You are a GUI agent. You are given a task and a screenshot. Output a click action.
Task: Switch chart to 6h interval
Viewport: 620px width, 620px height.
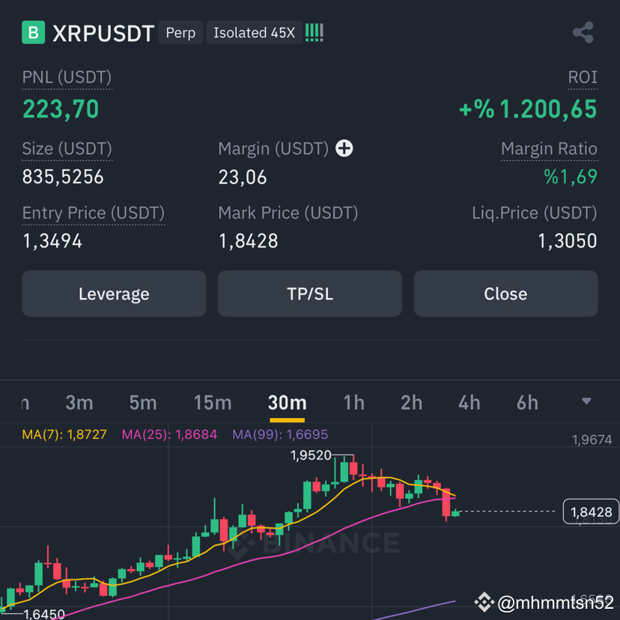527,403
